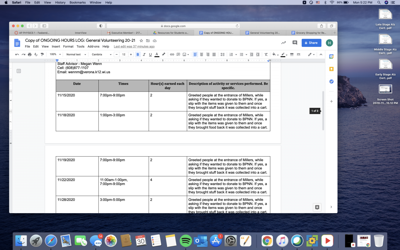Toggle left alignment
The height and width of the screenshot is (250, 400).
[x=195, y=54]
